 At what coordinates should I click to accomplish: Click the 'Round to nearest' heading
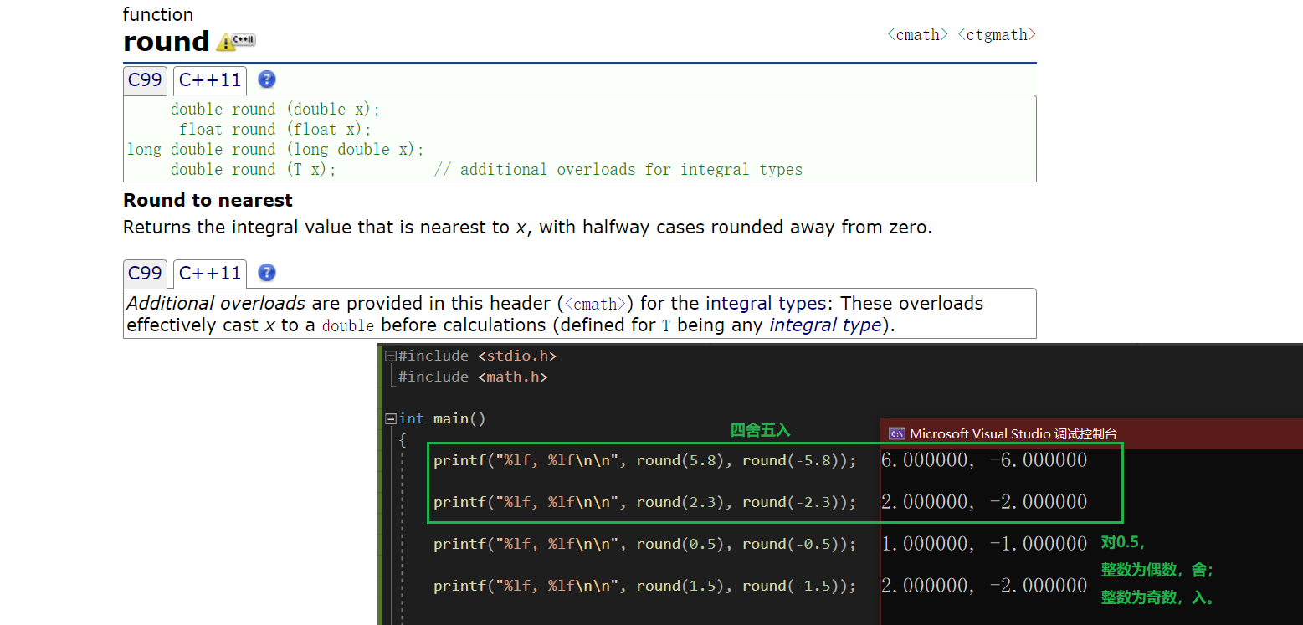click(x=208, y=200)
